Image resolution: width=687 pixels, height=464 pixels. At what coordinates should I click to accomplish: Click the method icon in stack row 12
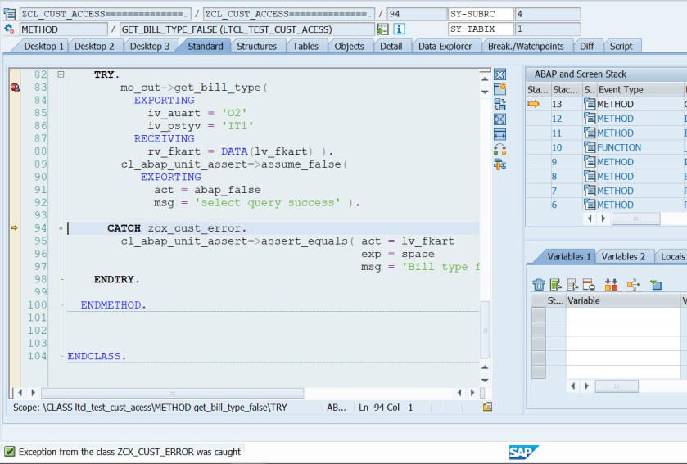pos(589,119)
